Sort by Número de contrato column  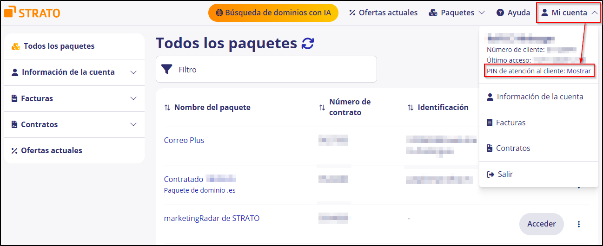pyautogui.click(x=345, y=107)
